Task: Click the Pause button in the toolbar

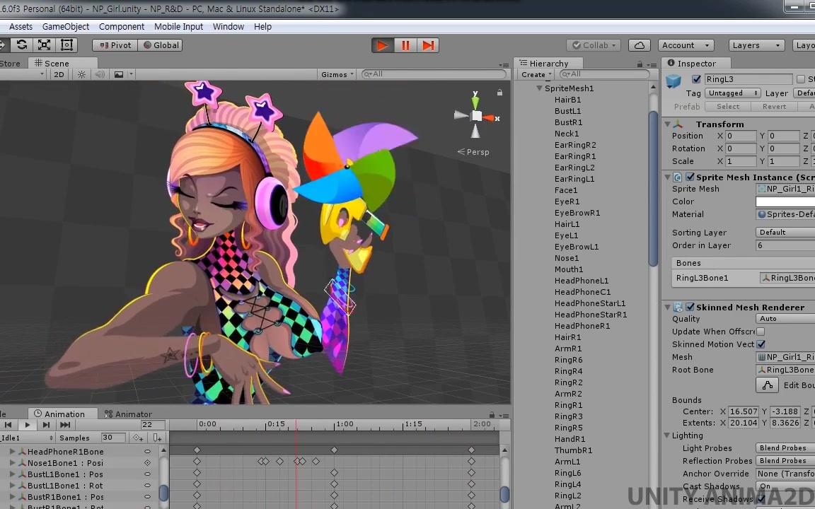Action: [x=405, y=45]
